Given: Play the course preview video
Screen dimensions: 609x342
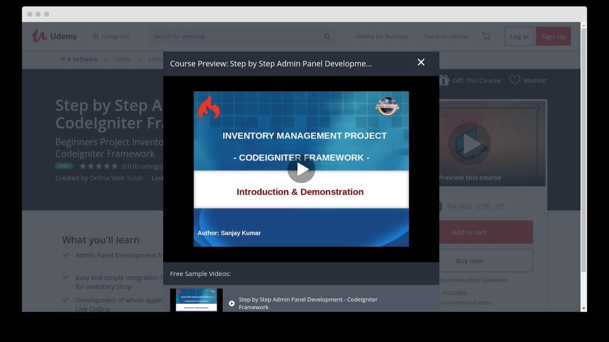Looking at the screenshot, I should tap(301, 169).
